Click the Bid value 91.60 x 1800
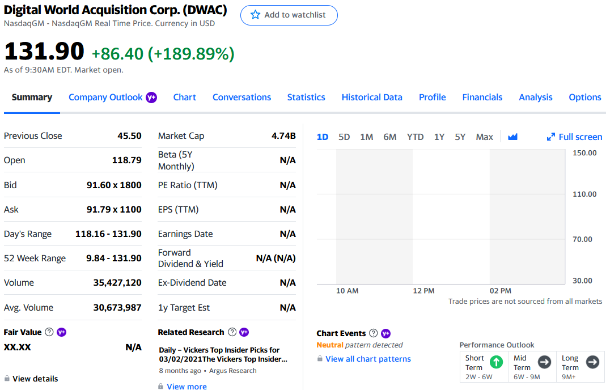This screenshot has width=606, height=390. (114, 185)
